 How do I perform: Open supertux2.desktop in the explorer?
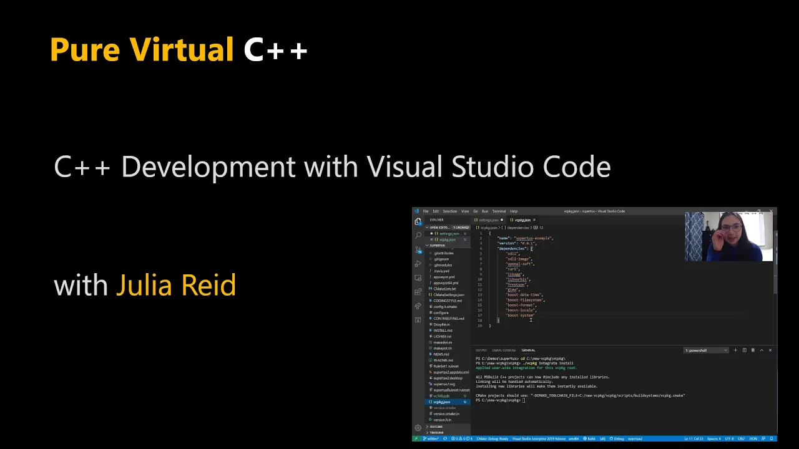coord(448,378)
